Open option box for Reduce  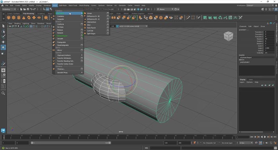82,30
